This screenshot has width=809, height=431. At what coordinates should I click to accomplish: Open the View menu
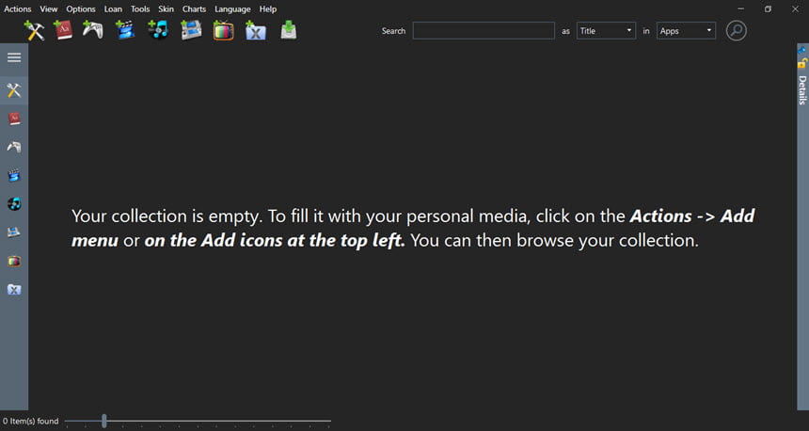click(49, 8)
